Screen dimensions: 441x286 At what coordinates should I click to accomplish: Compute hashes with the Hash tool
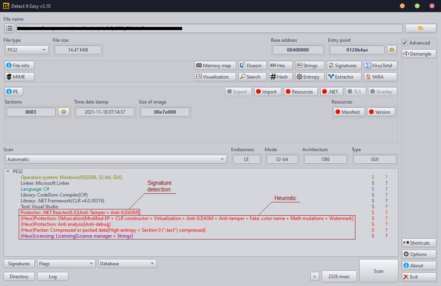click(x=280, y=77)
